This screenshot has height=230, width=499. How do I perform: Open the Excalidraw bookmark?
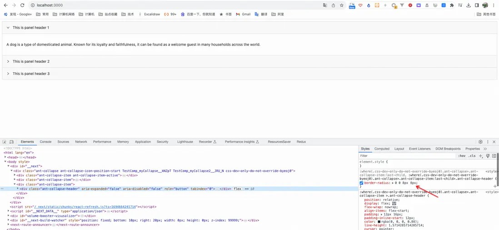149,14
